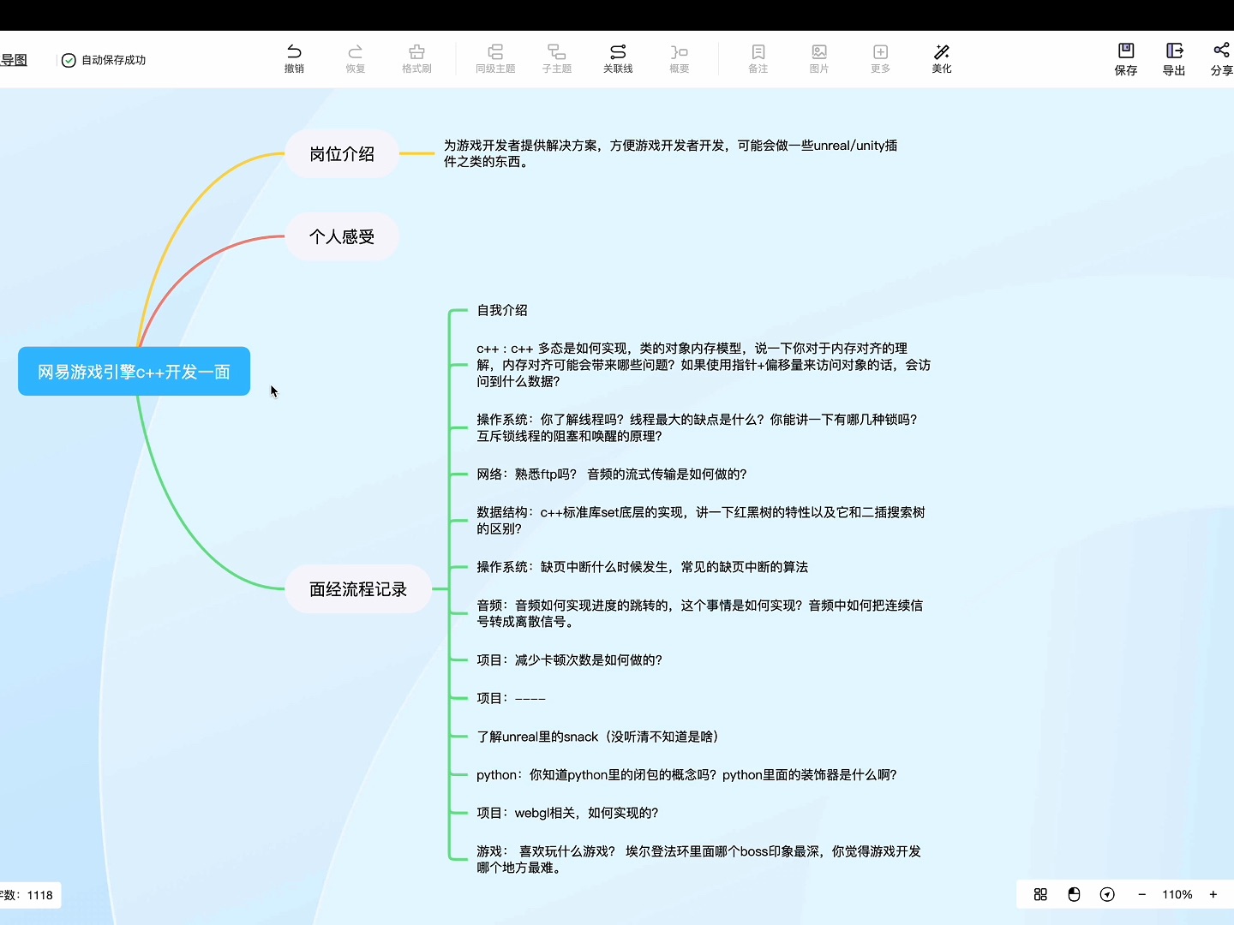1234x925 pixels.
Task: Select the 操作系统:缺页中断 node
Action: (642, 567)
